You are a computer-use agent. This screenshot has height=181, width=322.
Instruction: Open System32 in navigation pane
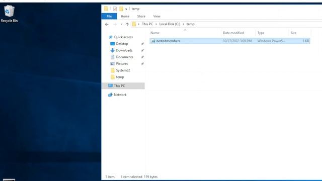[x=123, y=70]
